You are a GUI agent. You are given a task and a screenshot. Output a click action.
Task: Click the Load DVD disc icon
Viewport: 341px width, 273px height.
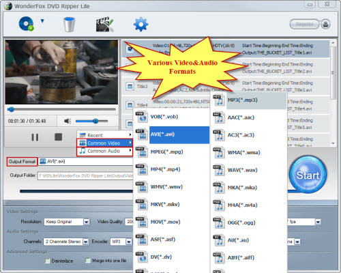(x=26, y=24)
